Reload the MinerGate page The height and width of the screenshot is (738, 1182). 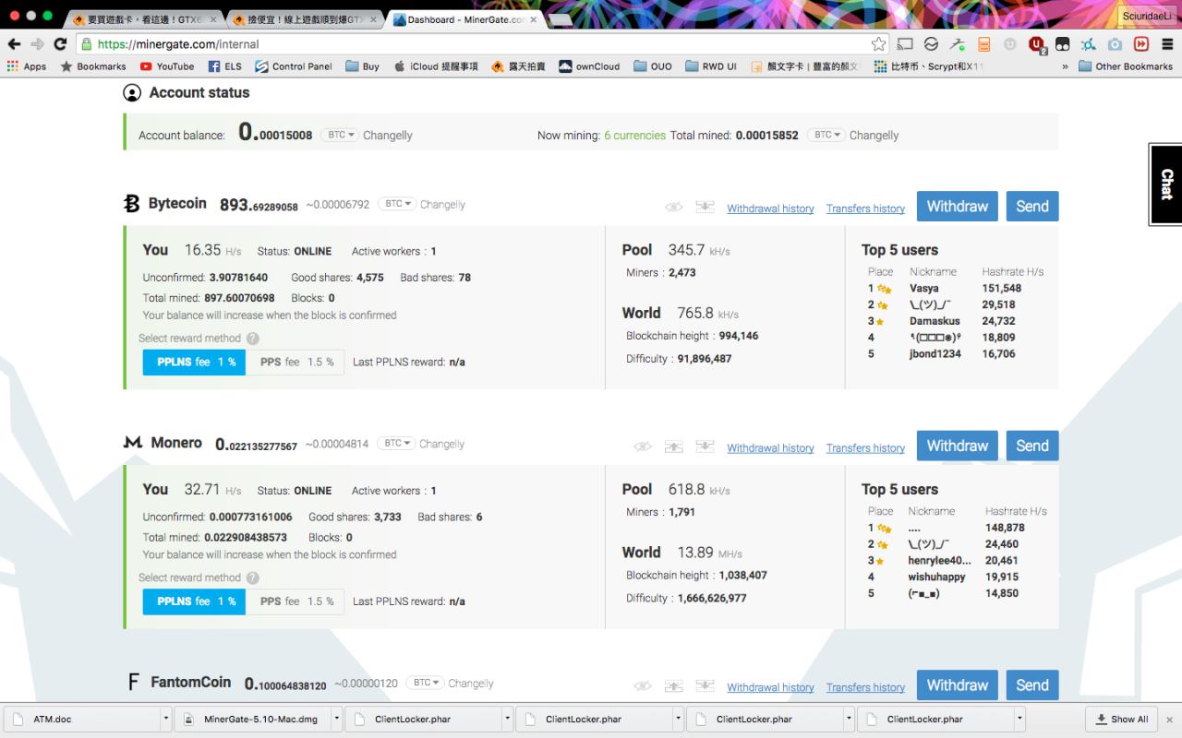pyautogui.click(x=60, y=43)
